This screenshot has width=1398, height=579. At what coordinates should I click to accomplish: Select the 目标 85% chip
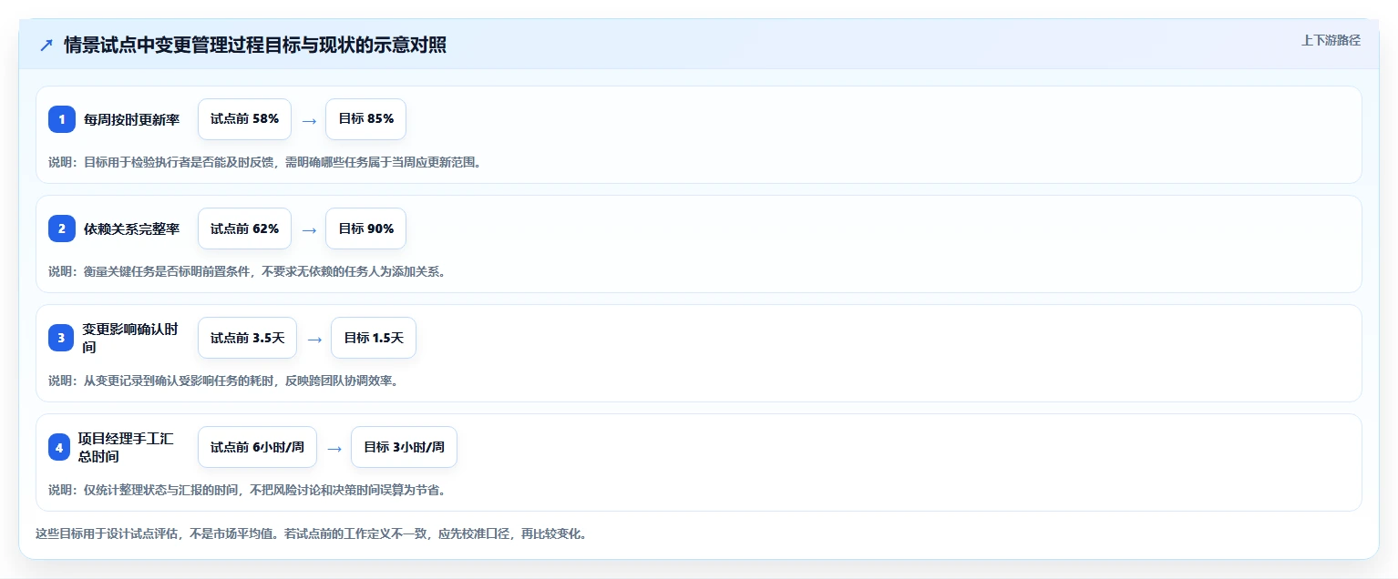tap(365, 119)
